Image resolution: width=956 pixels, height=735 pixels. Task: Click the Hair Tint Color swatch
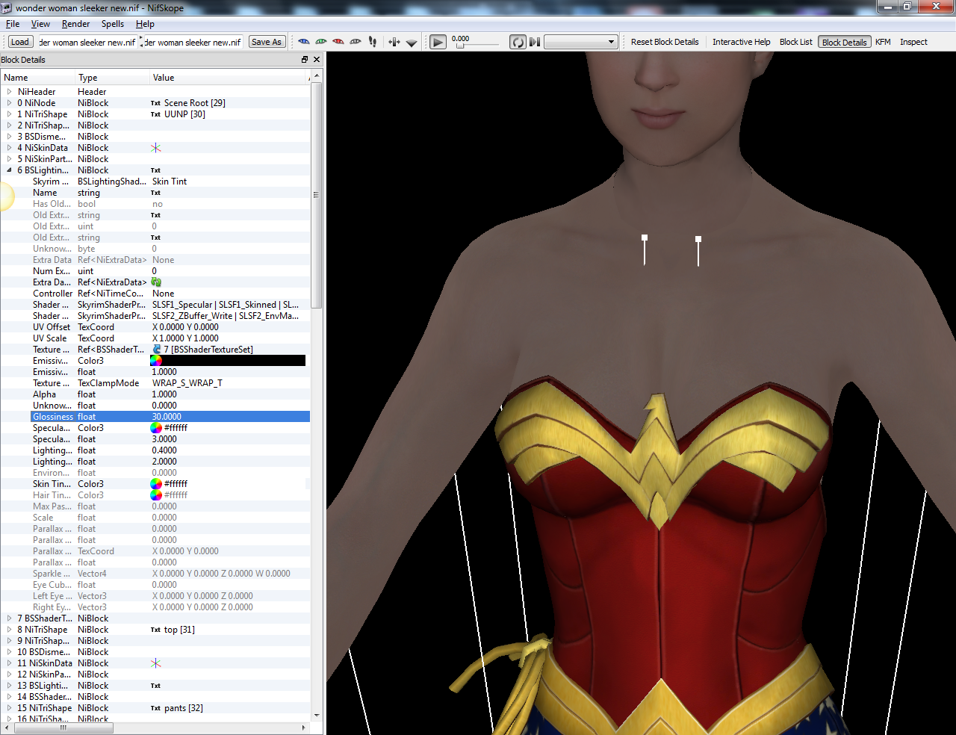point(156,495)
